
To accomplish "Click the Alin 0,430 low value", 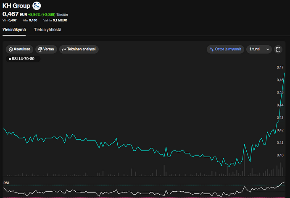I will tap(30, 20).
